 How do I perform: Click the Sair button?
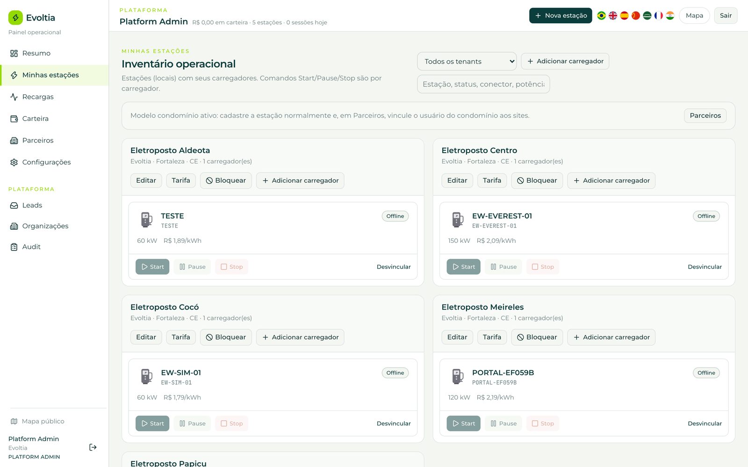(x=726, y=15)
